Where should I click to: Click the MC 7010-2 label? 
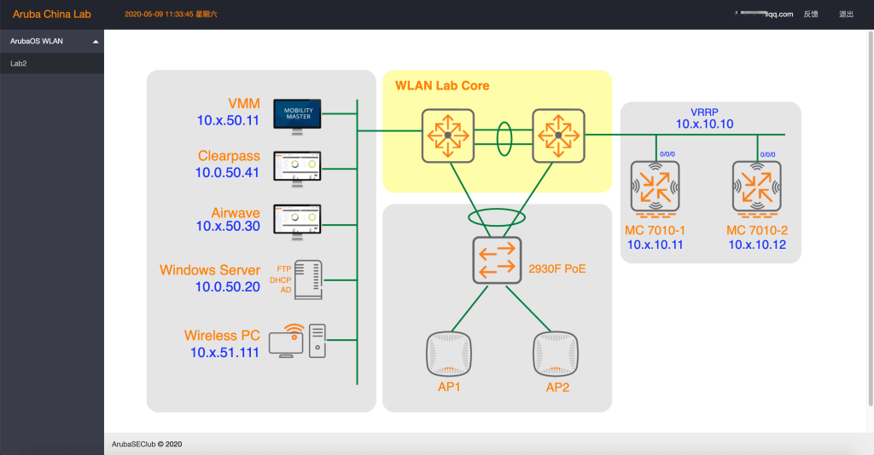click(x=757, y=230)
